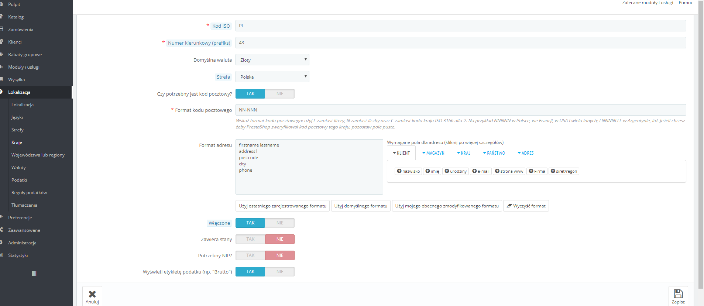Switch to the MAGAZYN tab
The width and height of the screenshot is (704, 306).
(x=433, y=153)
